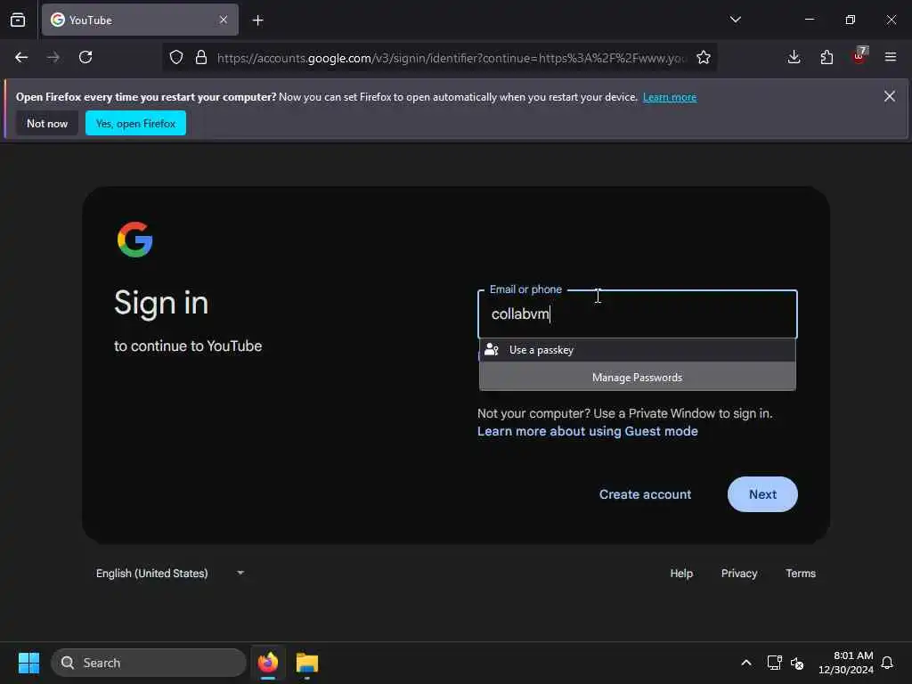
Task: Expand the list all tabs chevron
Action: point(735,20)
